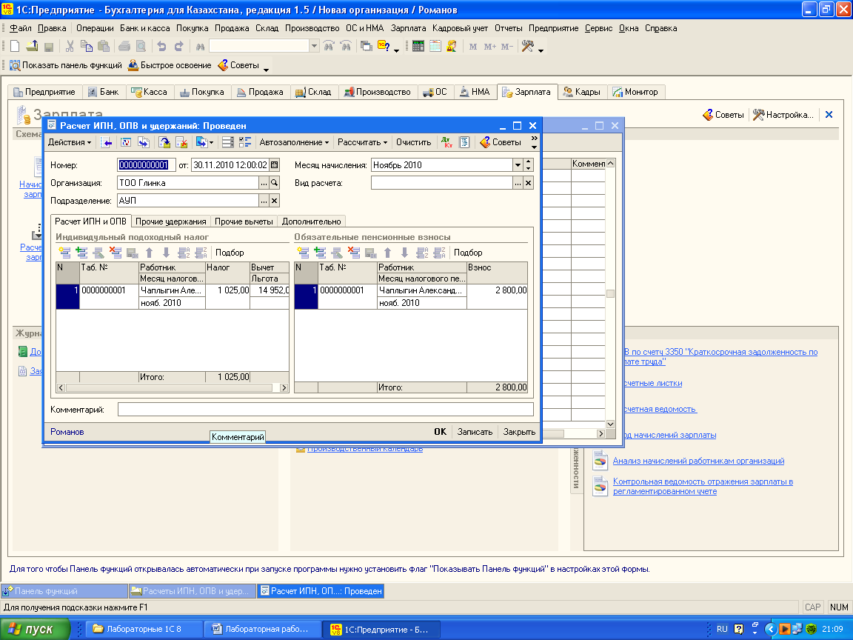853x640 pixels.
Task: Click the Закрыть button
Action: pyautogui.click(x=519, y=432)
